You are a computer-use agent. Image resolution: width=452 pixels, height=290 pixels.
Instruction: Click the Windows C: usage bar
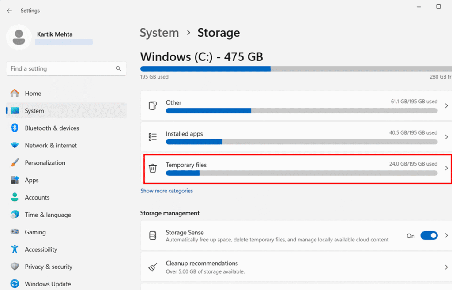pos(265,68)
